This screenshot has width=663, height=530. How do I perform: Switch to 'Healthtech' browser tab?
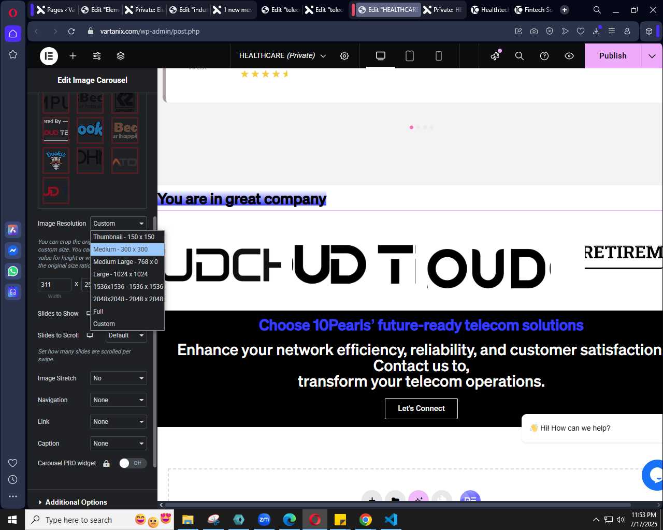(x=489, y=9)
